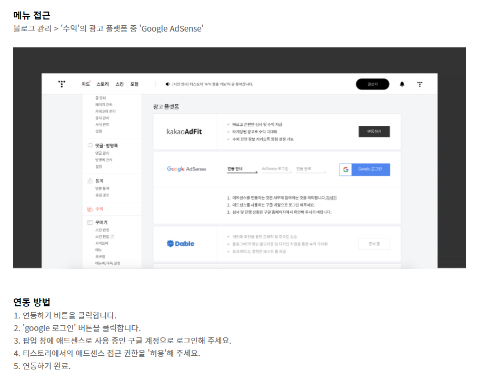Click the kakaoAdFit logo
The height and width of the screenshot is (380, 497).
184,132
